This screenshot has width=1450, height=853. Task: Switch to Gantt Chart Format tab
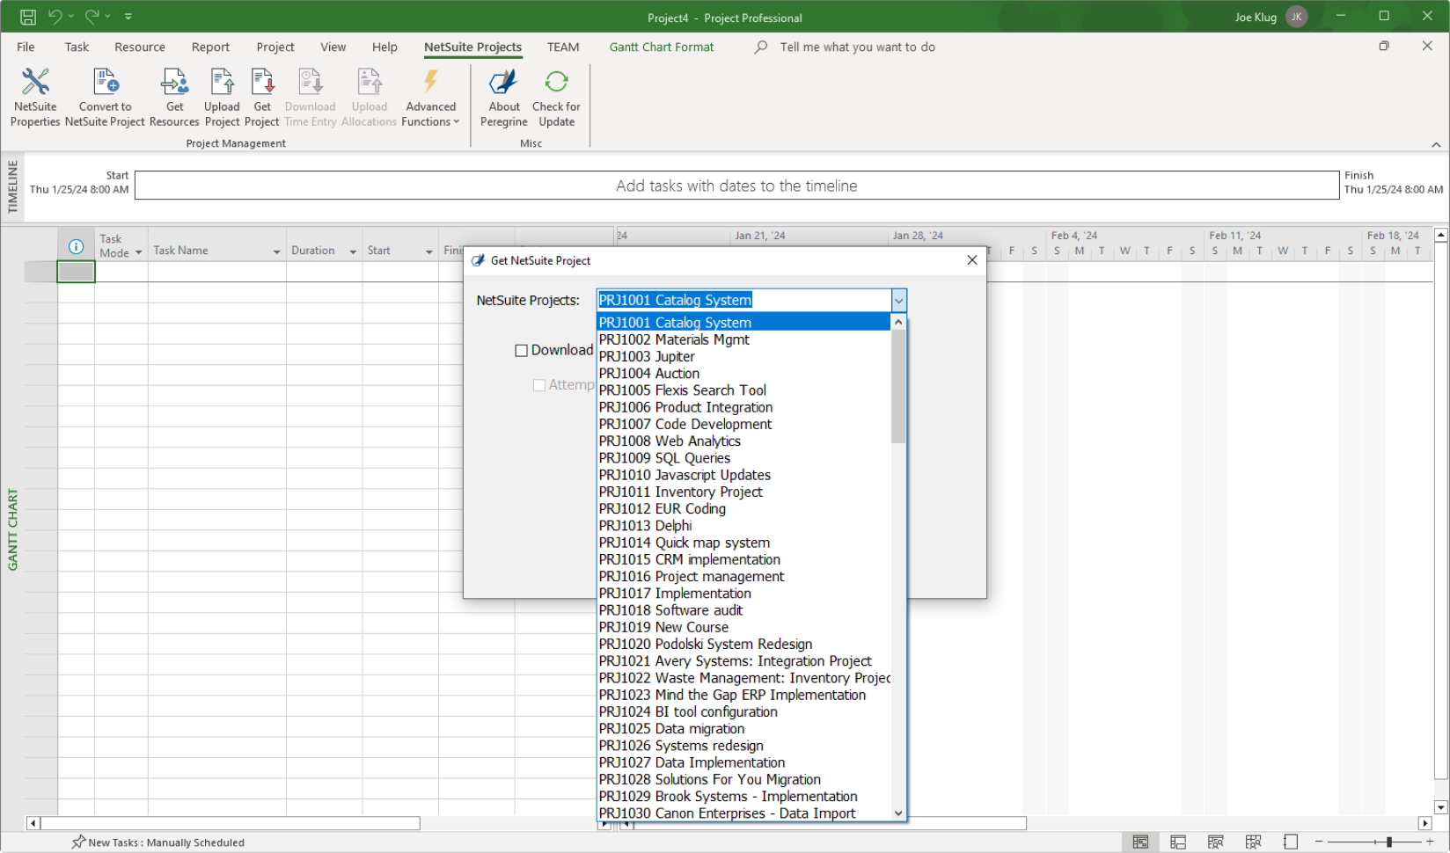662,47
